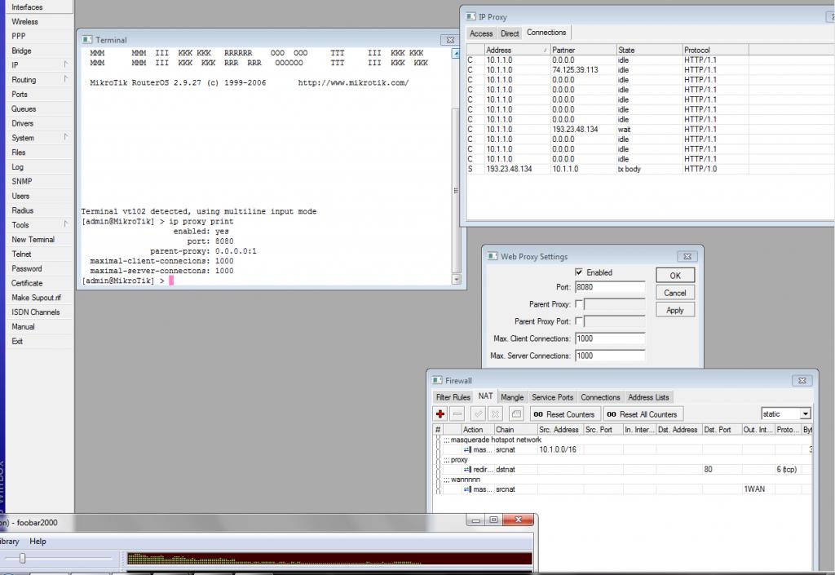Click the Max. Client Connections input field
Image resolution: width=835 pixels, height=575 pixels.
[x=609, y=338]
